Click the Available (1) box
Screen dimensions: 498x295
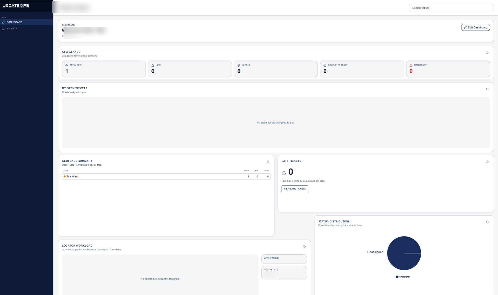(x=284, y=273)
